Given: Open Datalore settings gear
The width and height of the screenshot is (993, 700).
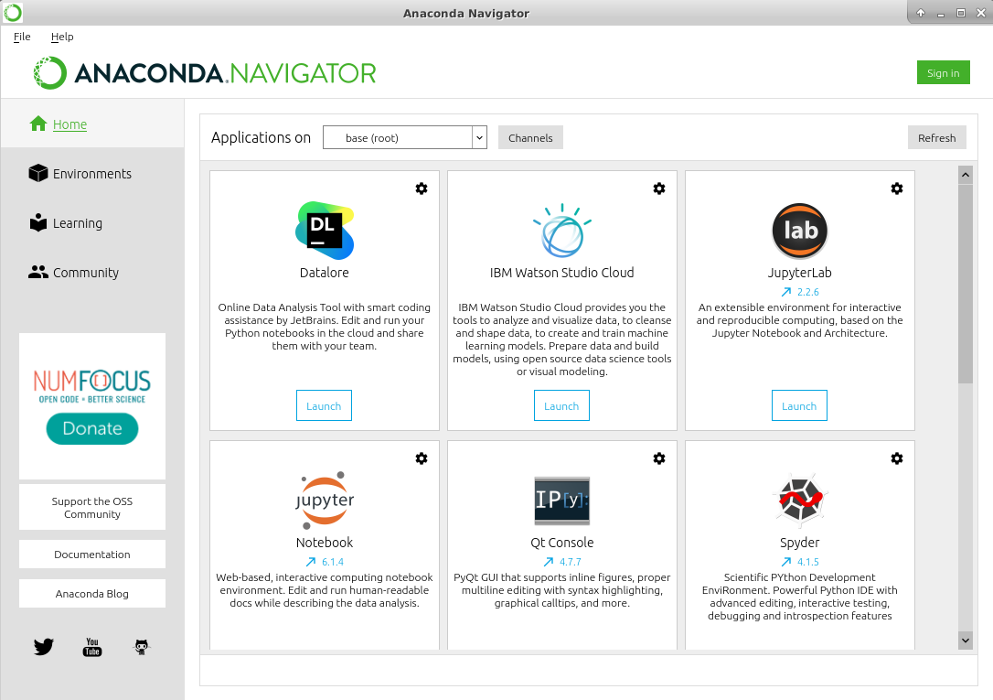Looking at the screenshot, I should [422, 188].
